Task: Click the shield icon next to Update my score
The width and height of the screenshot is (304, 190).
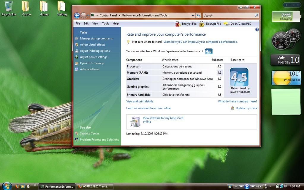Action: coord(232,108)
